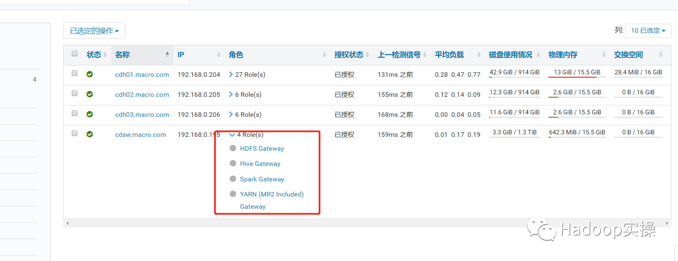Viewport: 678px width, 261px height.
Task: Select IP cell 192.168.0.204
Action: tap(199, 74)
